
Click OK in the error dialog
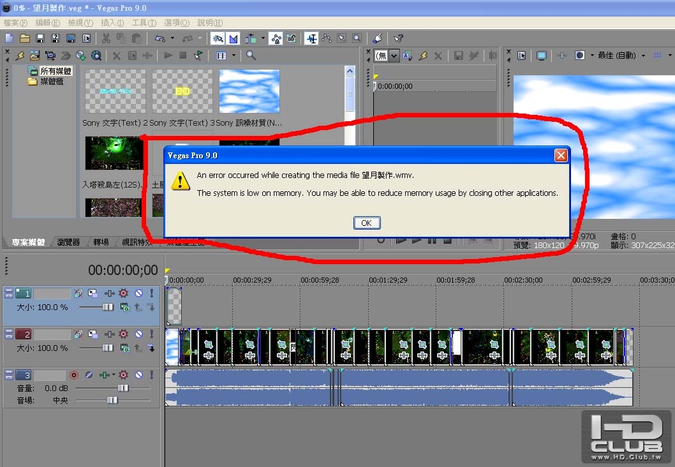[366, 223]
